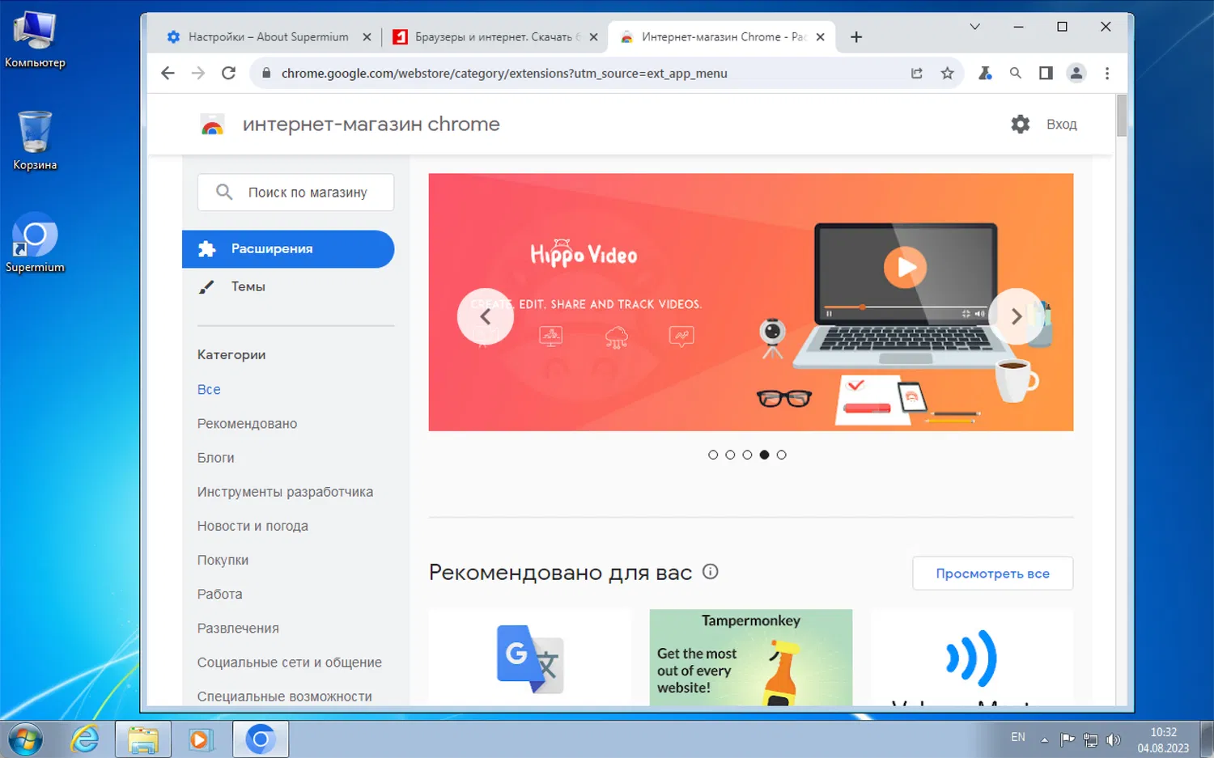Click the page vertical scrollbar thumb

(1122, 116)
